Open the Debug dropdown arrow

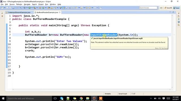[27, 8]
